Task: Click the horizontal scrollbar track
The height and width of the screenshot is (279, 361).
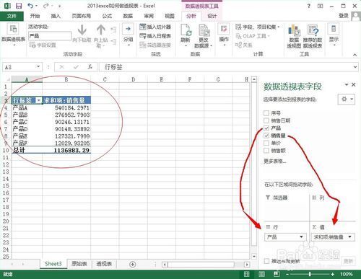Action: point(201,265)
